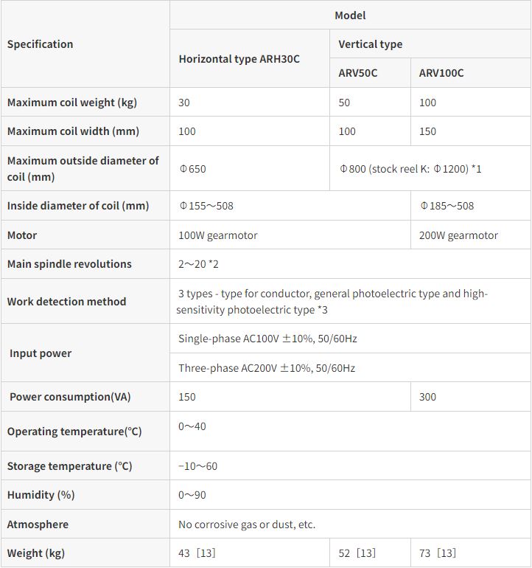Image resolution: width=532 pixels, height=568 pixels.
Task: Click the "Model" header cell
Action: click(350, 15)
